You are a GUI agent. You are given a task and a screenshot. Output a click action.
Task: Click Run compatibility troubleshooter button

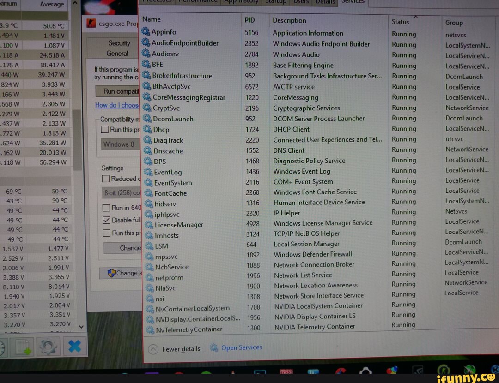tap(117, 91)
